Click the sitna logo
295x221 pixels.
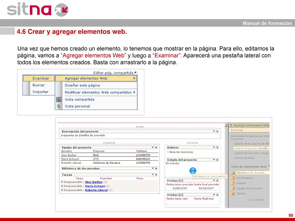point(37,9)
